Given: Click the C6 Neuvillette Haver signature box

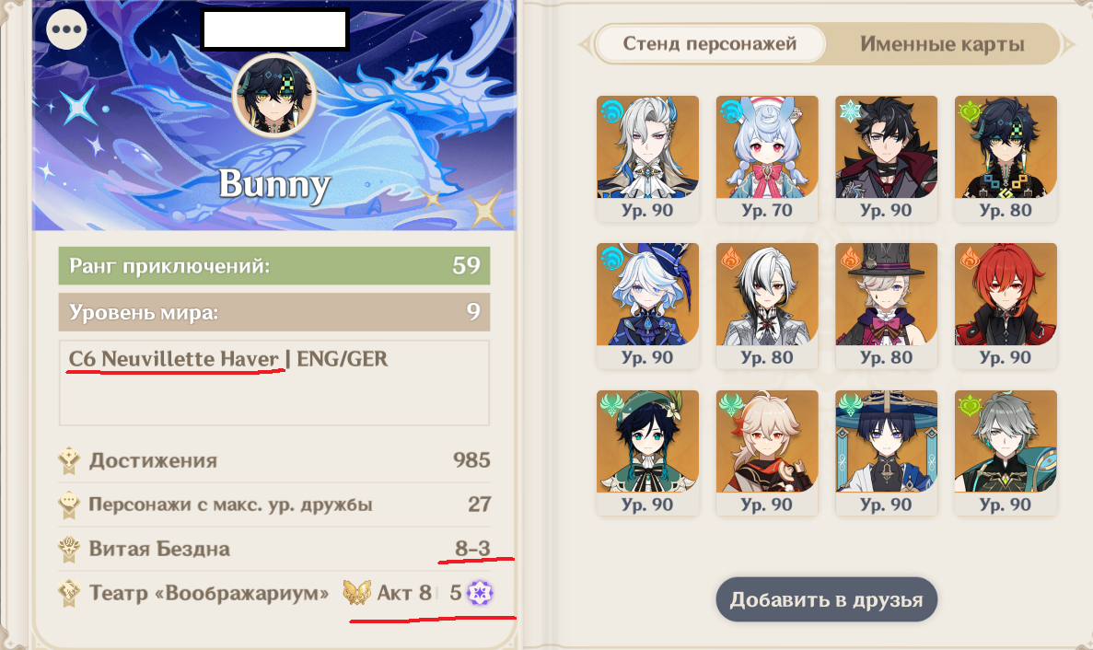Looking at the screenshot, I should pos(274,382).
